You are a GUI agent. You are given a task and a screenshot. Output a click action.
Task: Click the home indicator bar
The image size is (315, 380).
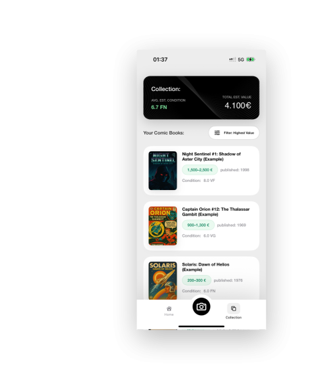(201, 326)
